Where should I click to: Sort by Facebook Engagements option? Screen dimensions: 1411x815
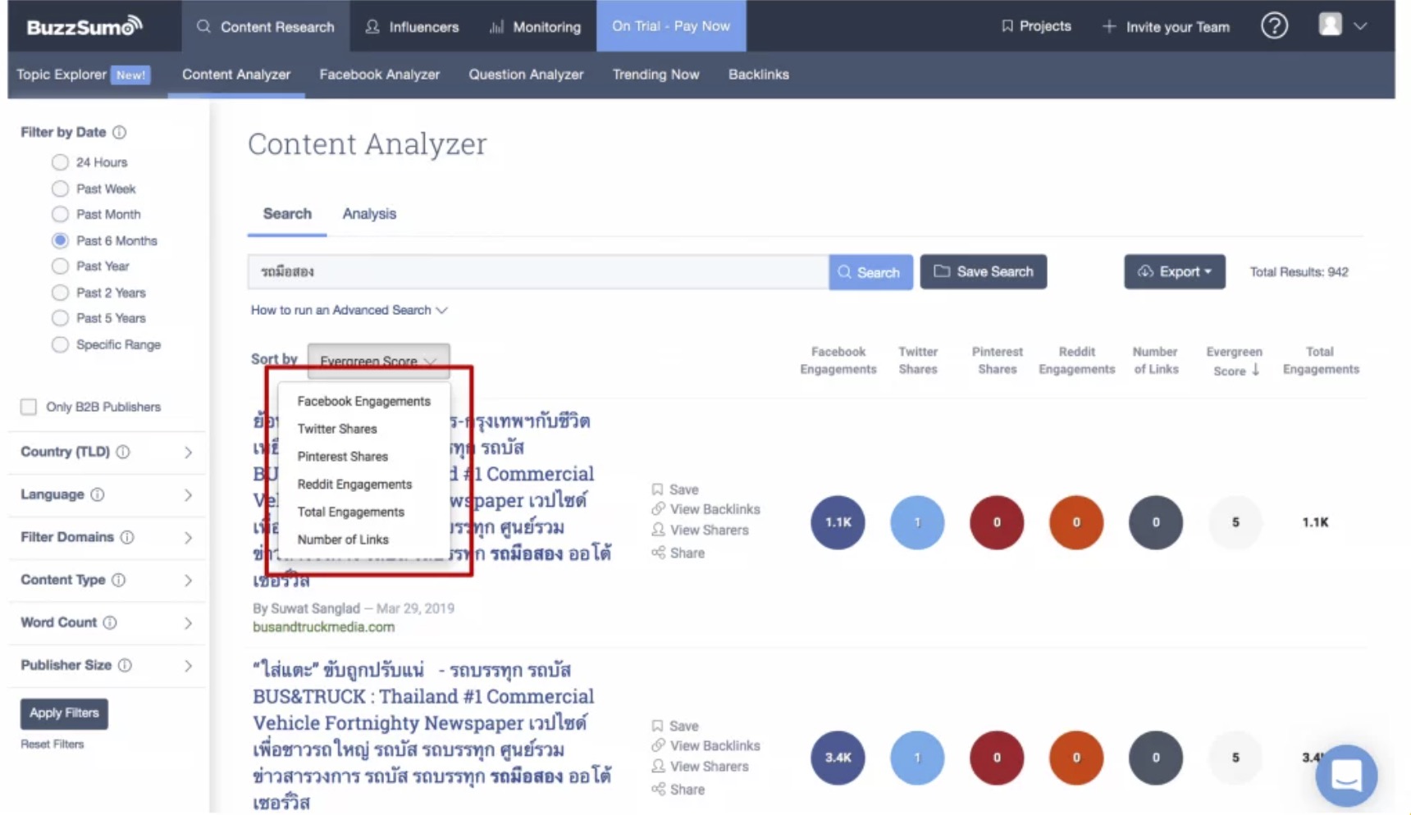tap(363, 401)
